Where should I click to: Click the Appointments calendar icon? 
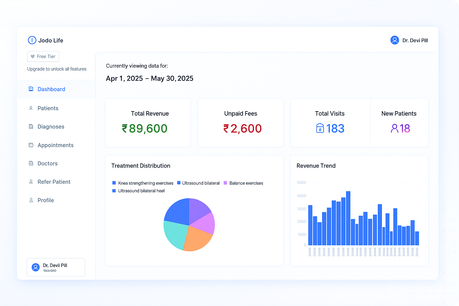(31, 145)
